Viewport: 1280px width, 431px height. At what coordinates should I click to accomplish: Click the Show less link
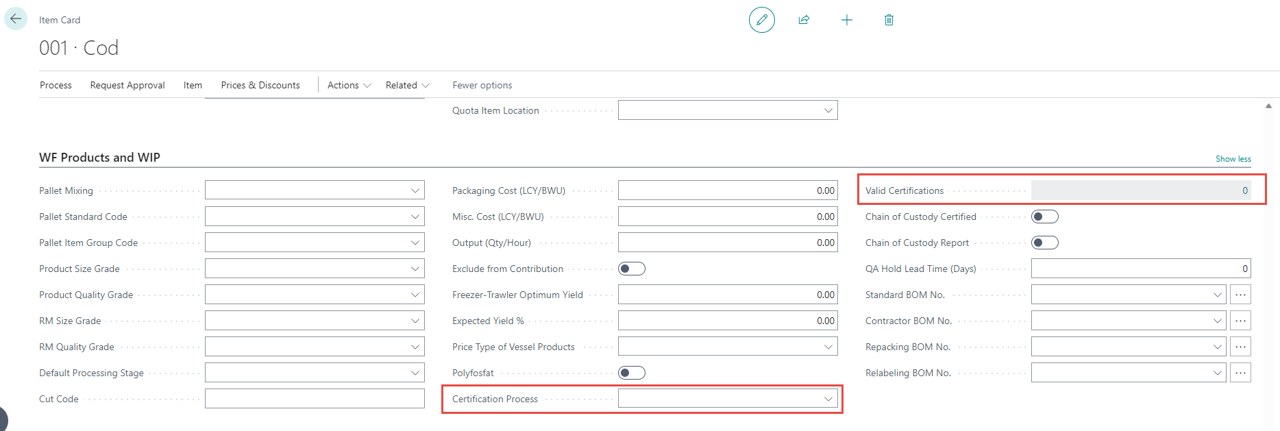1233,158
